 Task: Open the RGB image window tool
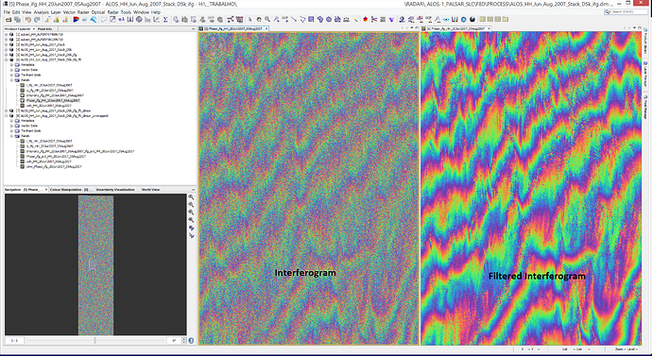point(77,20)
